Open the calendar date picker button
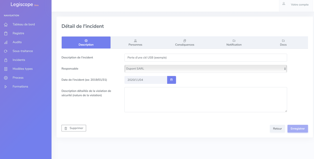Image resolution: width=314 pixels, height=159 pixels. [x=171, y=80]
